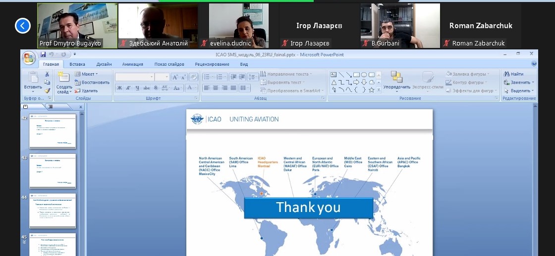The image size is (555, 256).
Task: Select slide 44 thumbnail in slide panel
Action: [x=53, y=211]
